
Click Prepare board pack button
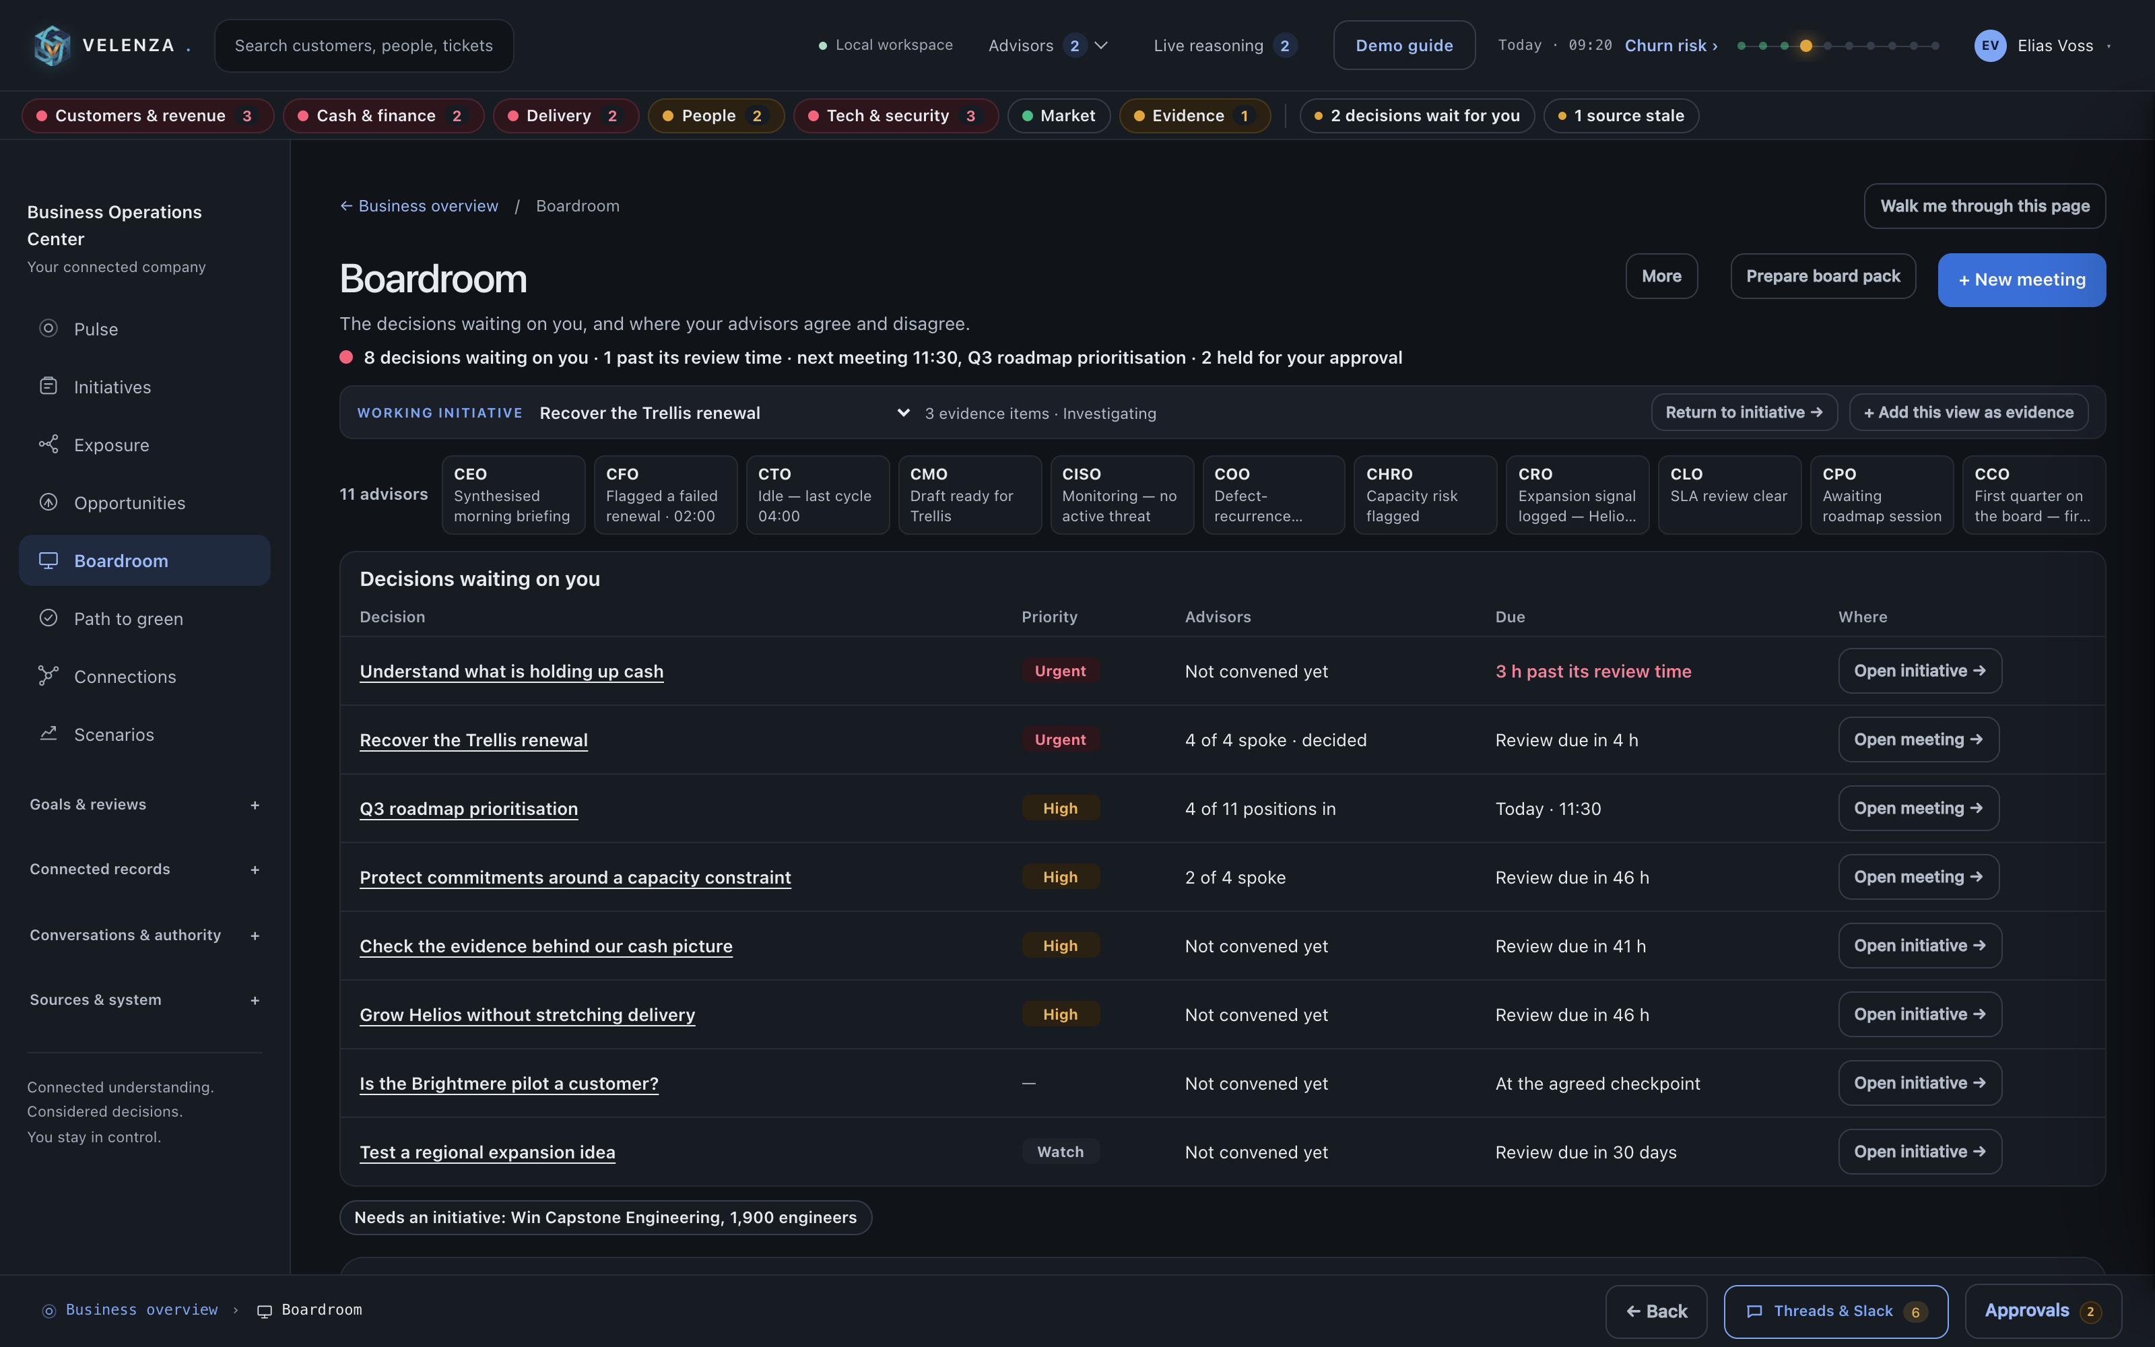[x=1823, y=276]
